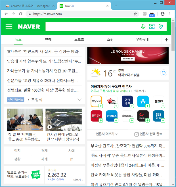176x187 pixels.
Task: Open 사회 news category
Action: (71, 151)
